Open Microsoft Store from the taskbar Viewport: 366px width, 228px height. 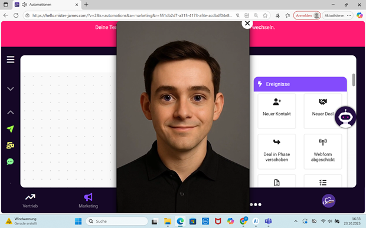pyautogui.click(x=193, y=221)
